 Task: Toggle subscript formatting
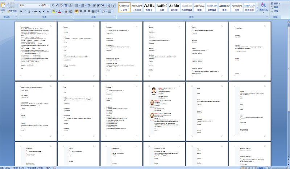pos(40,12)
